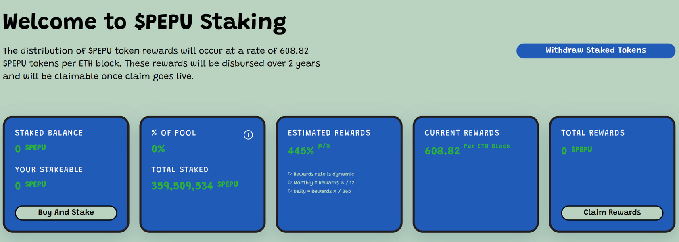Click the Buy And Stake button
This screenshot has width=679, height=242.
click(66, 213)
